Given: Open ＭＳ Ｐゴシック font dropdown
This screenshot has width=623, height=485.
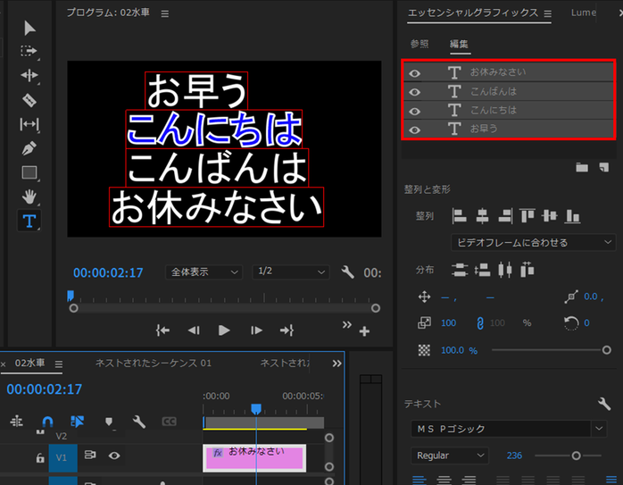Looking at the screenshot, I should point(509,429).
